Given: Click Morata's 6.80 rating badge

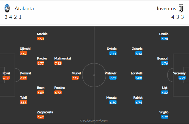Looking at the screenshot, I should click(113, 102).
